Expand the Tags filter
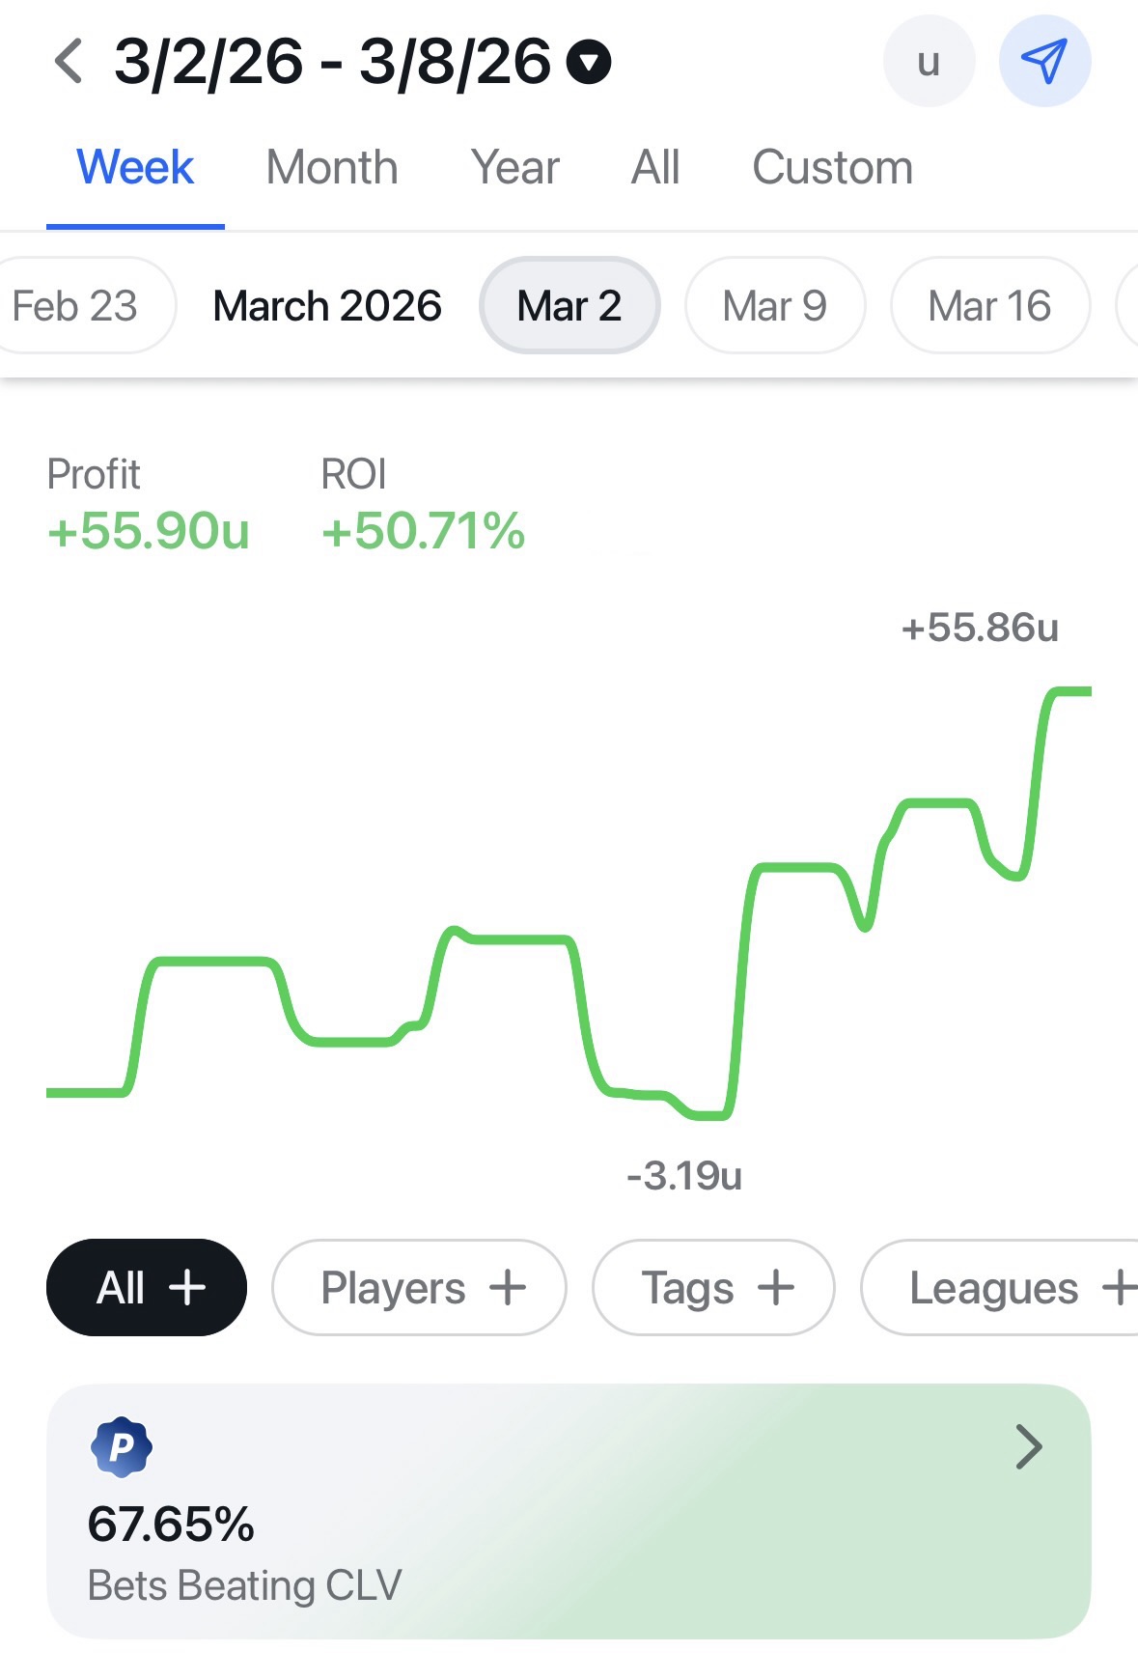The height and width of the screenshot is (1679, 1138). 713,1287
